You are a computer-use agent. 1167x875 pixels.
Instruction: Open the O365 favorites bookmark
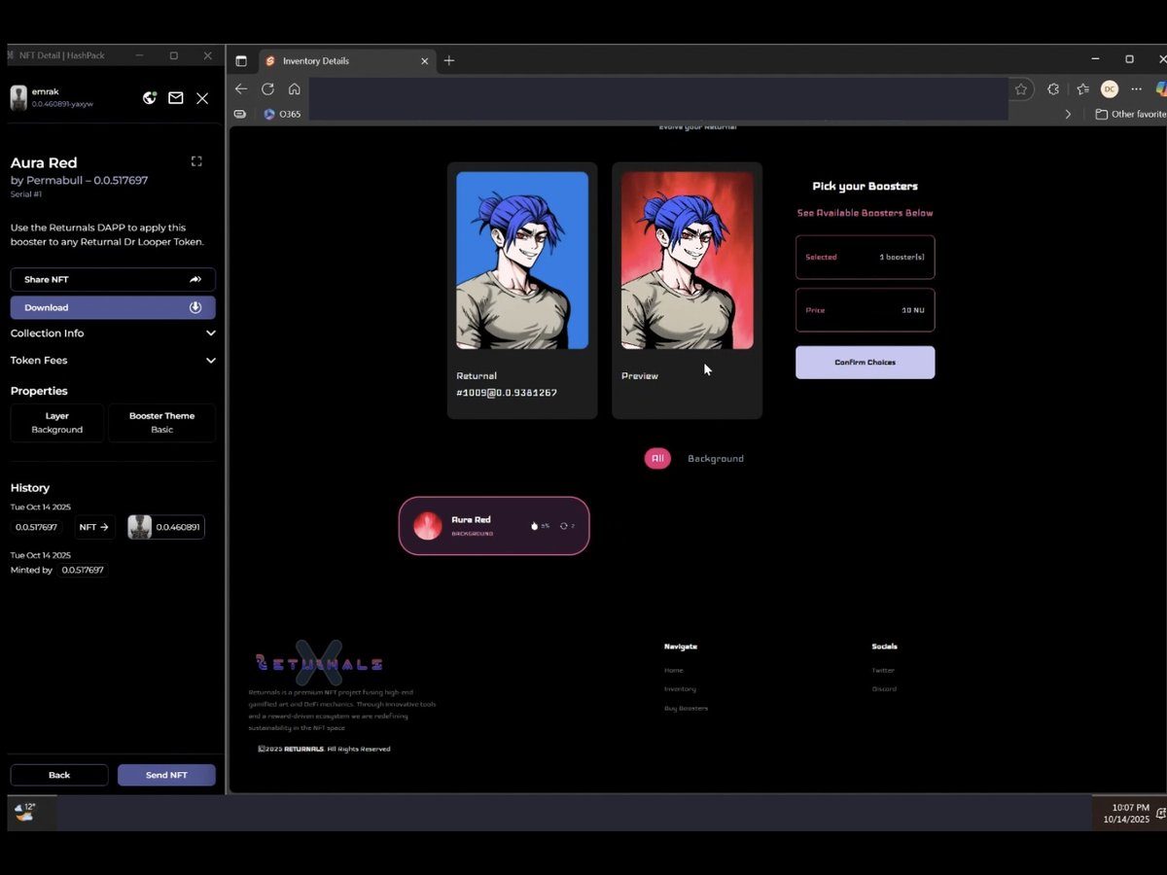coord(282,114)
